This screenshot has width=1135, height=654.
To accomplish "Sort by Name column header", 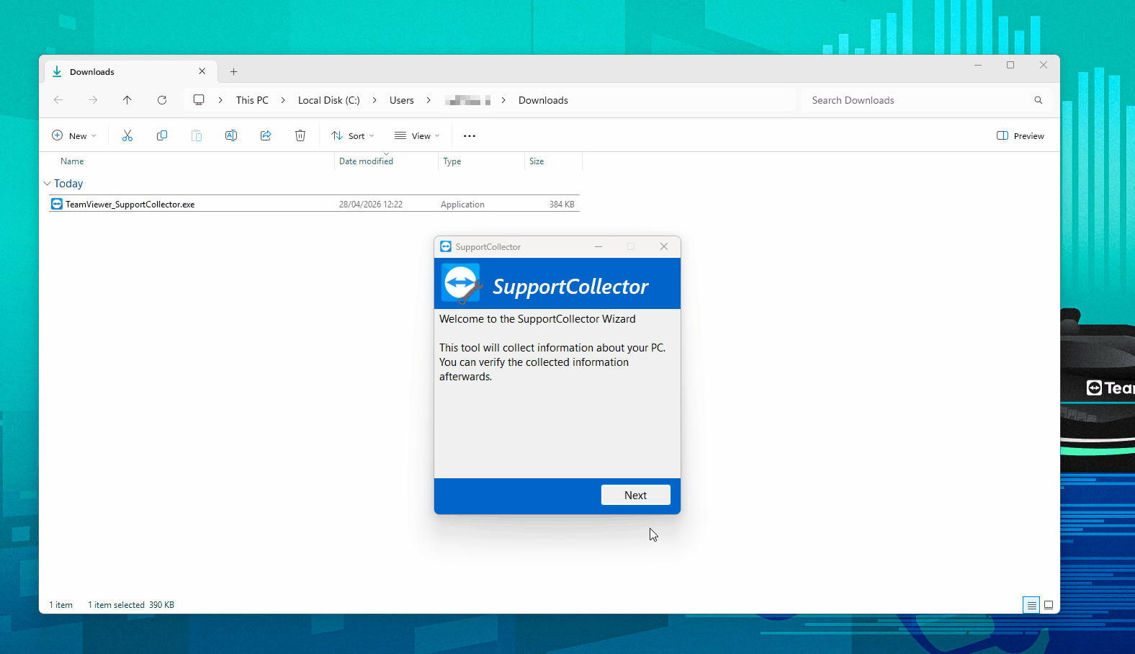I will coord(72,161).
